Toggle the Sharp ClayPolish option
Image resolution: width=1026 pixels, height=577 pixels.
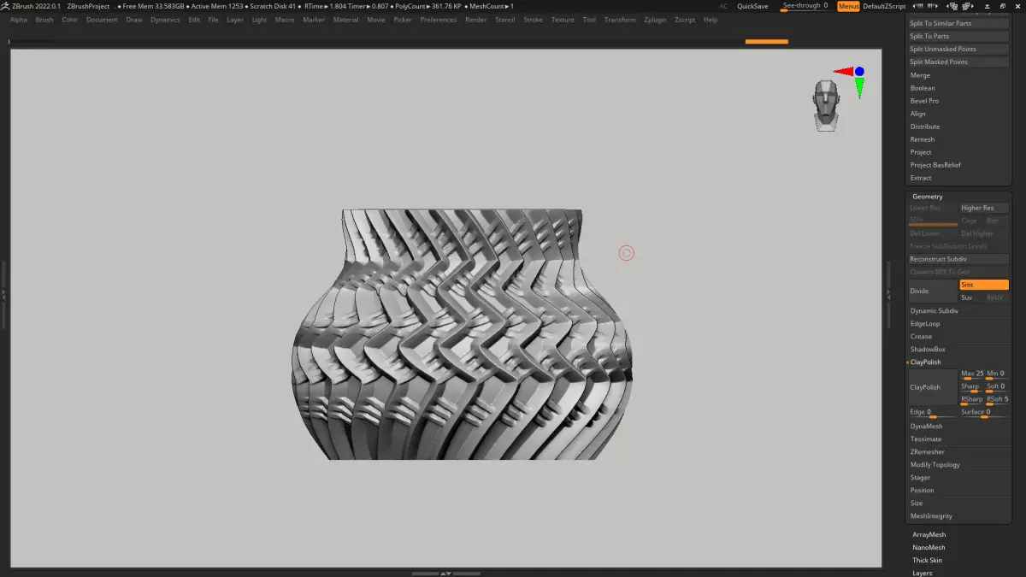click(x=971, y=387)
